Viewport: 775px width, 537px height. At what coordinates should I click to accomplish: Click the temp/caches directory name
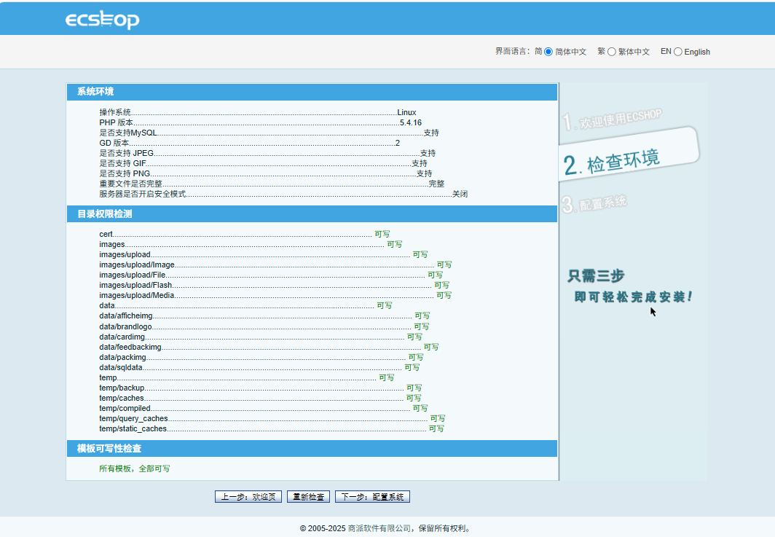pos(122,398)
